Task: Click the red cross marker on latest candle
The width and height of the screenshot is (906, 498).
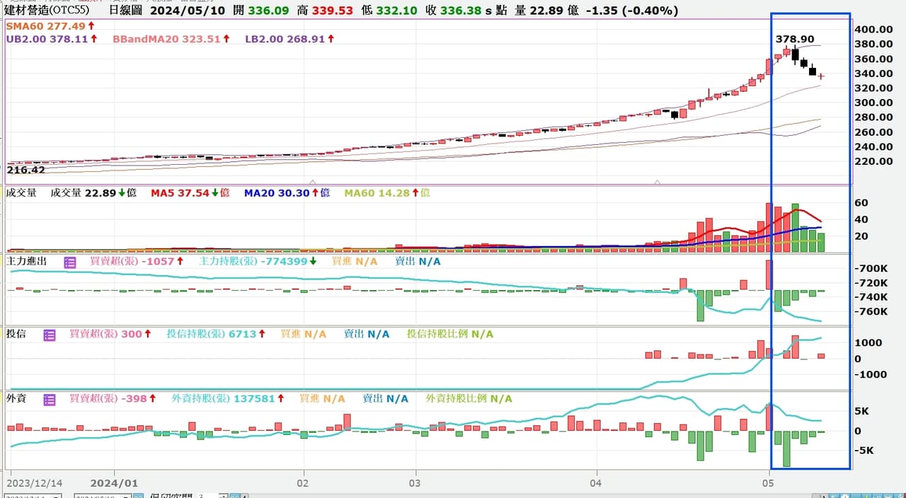Action: pos(821,76)
